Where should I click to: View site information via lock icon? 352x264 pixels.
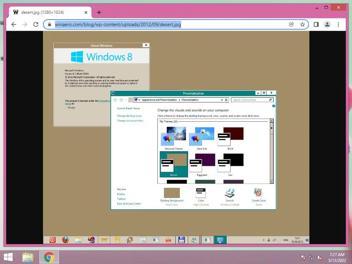pos(49,24)
